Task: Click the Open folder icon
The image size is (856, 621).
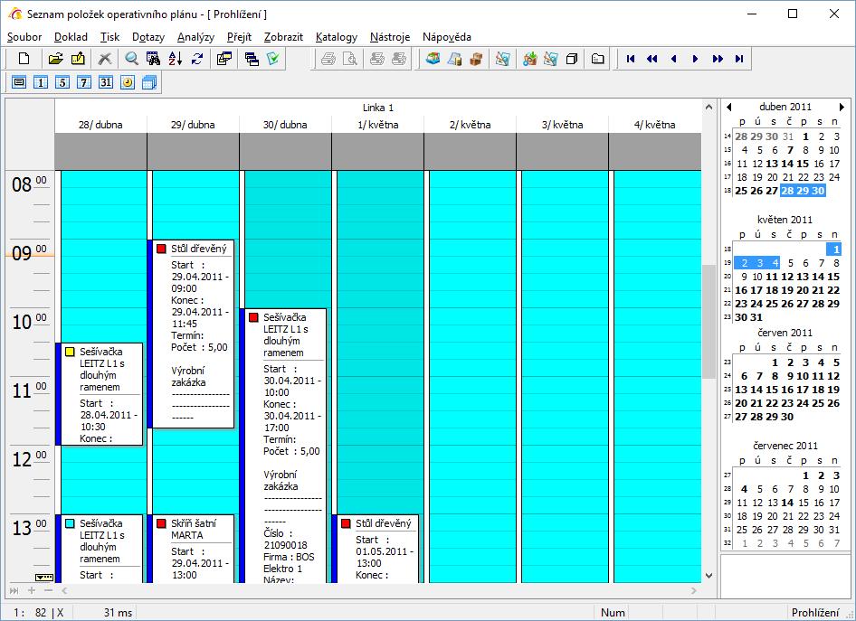Action: (x=56, y=59)
